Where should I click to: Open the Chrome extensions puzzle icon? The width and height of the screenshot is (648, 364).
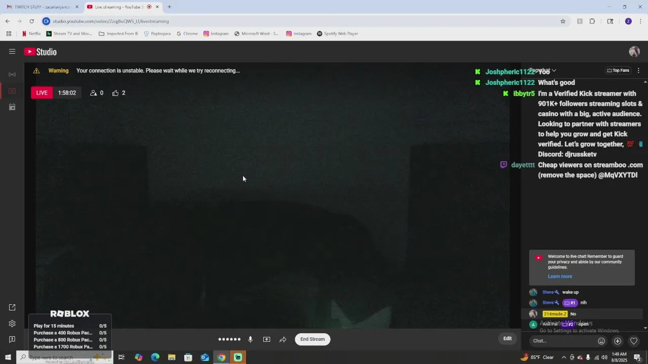click(592, 21)
